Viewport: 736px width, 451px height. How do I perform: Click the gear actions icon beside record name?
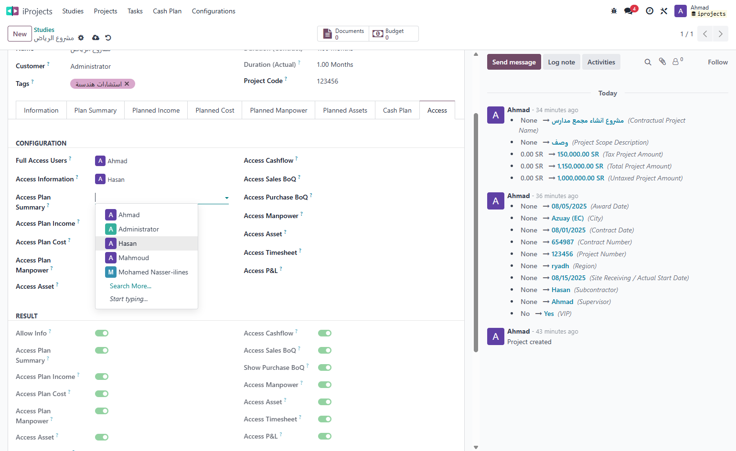pos(81,38)
